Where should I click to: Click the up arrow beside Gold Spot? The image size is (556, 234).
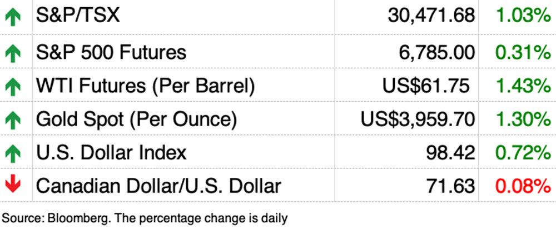click(x=12, y=120)
